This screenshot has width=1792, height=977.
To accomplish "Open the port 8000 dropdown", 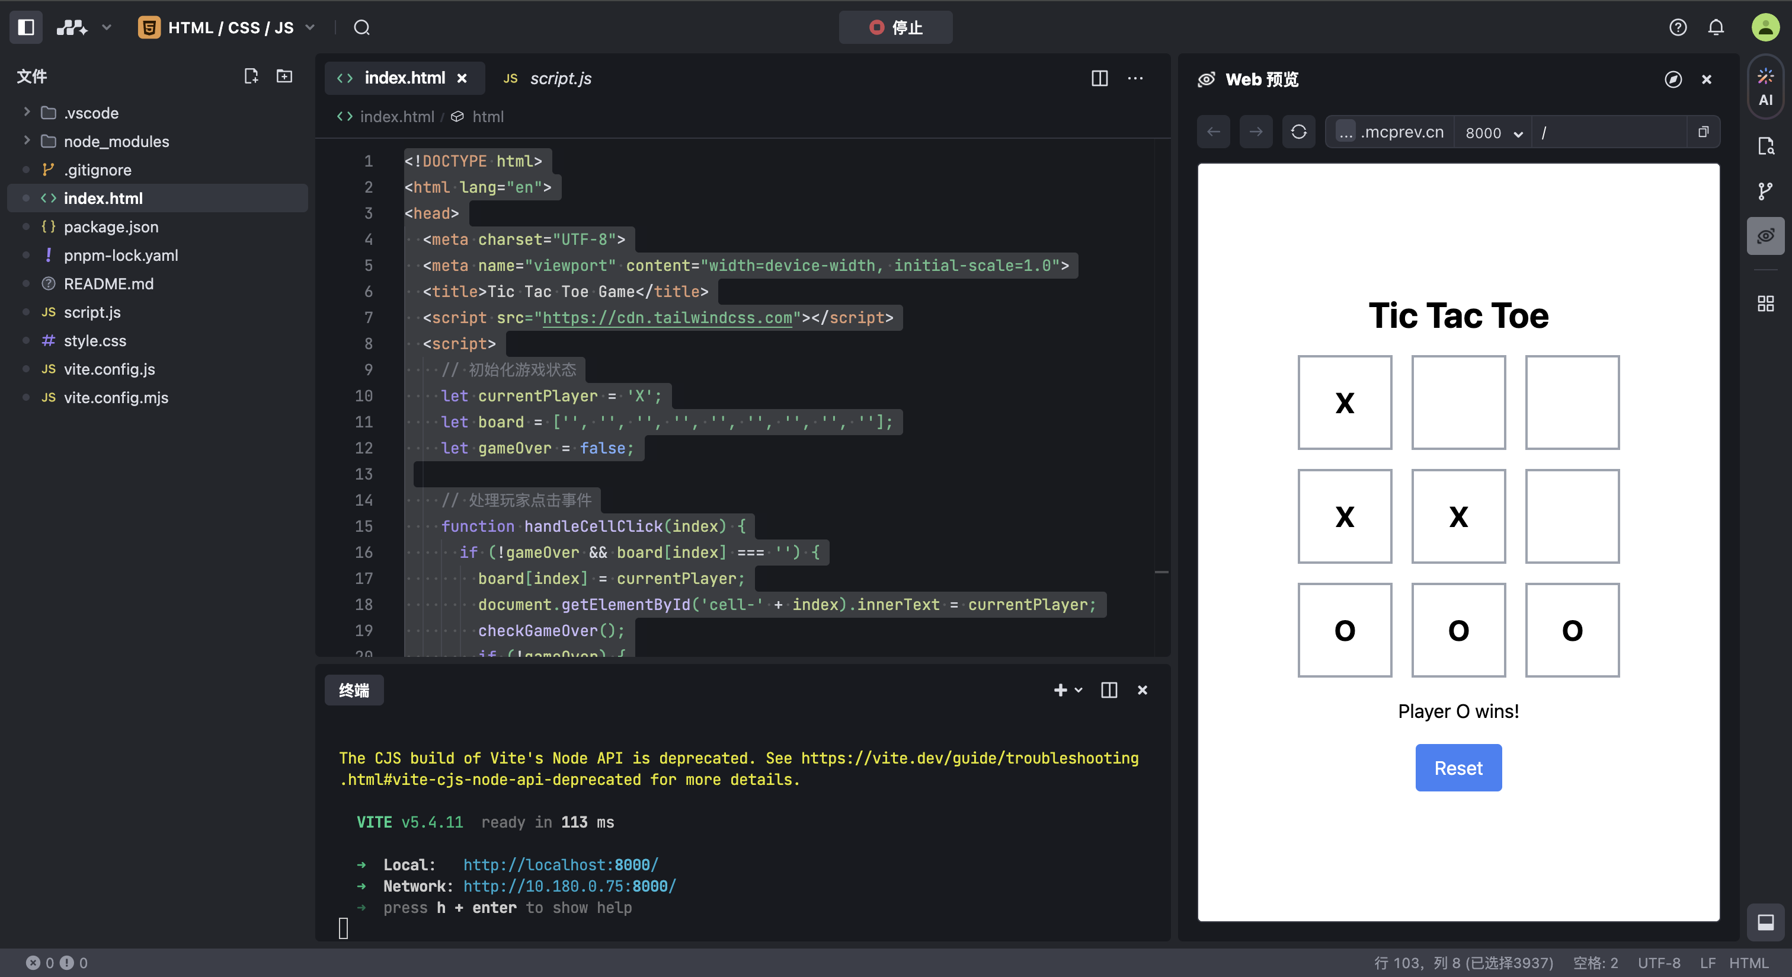I will coord(1493,132).
